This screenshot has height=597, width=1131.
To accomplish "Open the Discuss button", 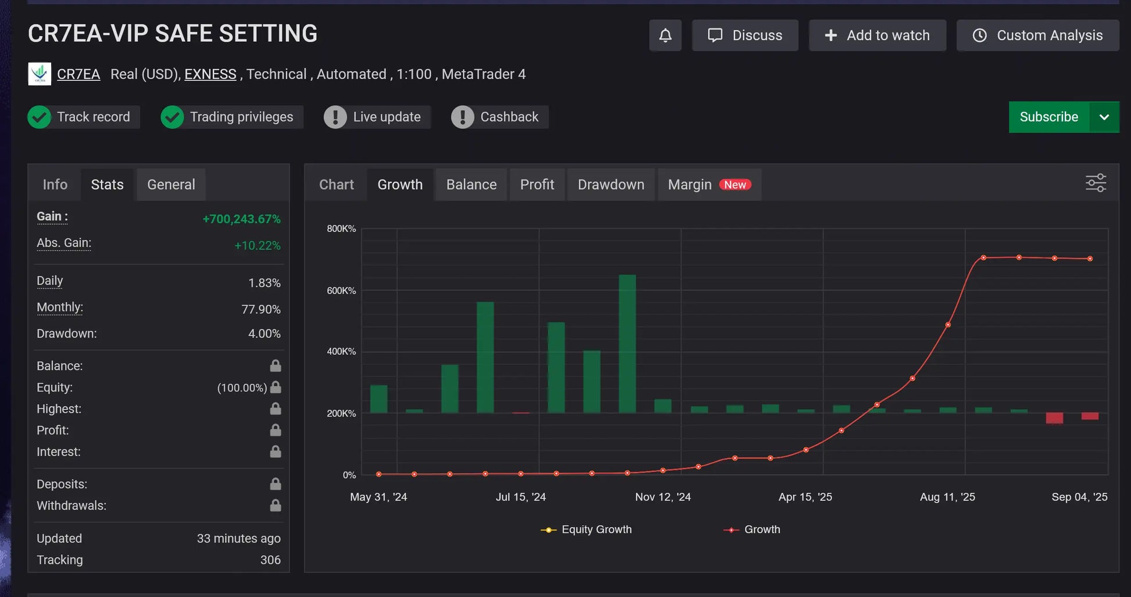I will click(745, 35).
